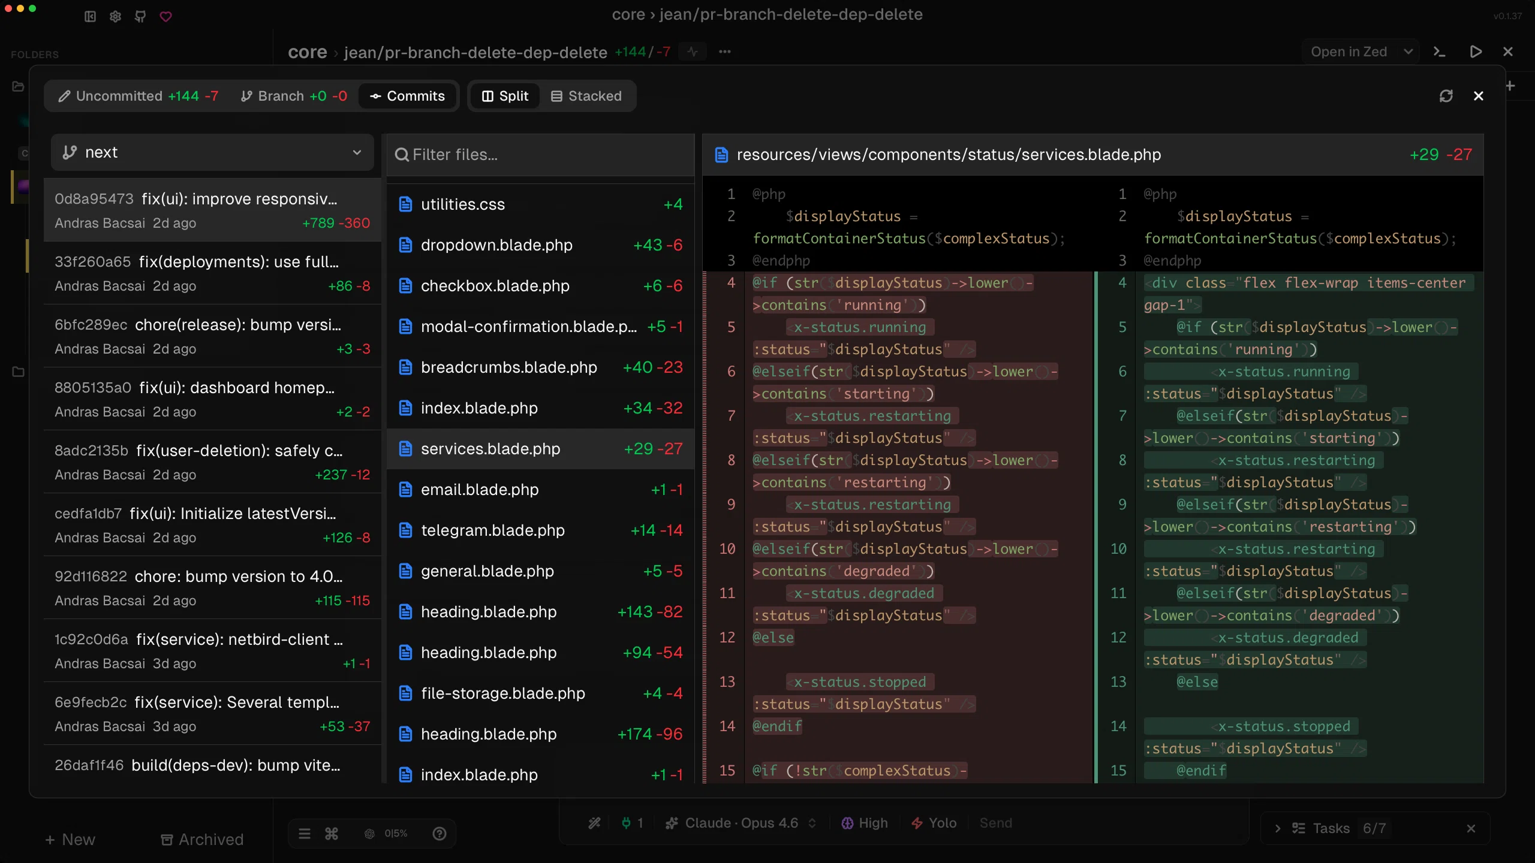
Task: Click the sidebar panel toggle icon
Action: (90, 16)
